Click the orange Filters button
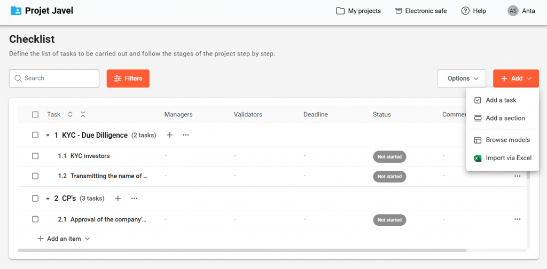The width and height of the screenshot is (547, 269). 128,78
